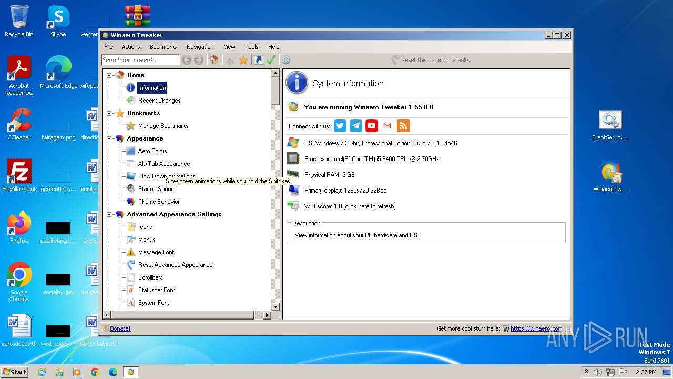Open the Bookmarks menu
Image resolution: width=673 pixels, height=379 pixels.
[x=164, y=47]
